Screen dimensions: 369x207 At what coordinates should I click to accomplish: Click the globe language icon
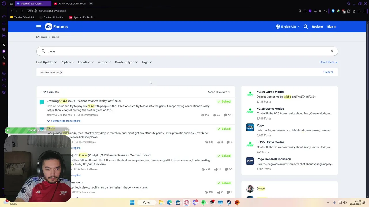click(x=278, y=27)
